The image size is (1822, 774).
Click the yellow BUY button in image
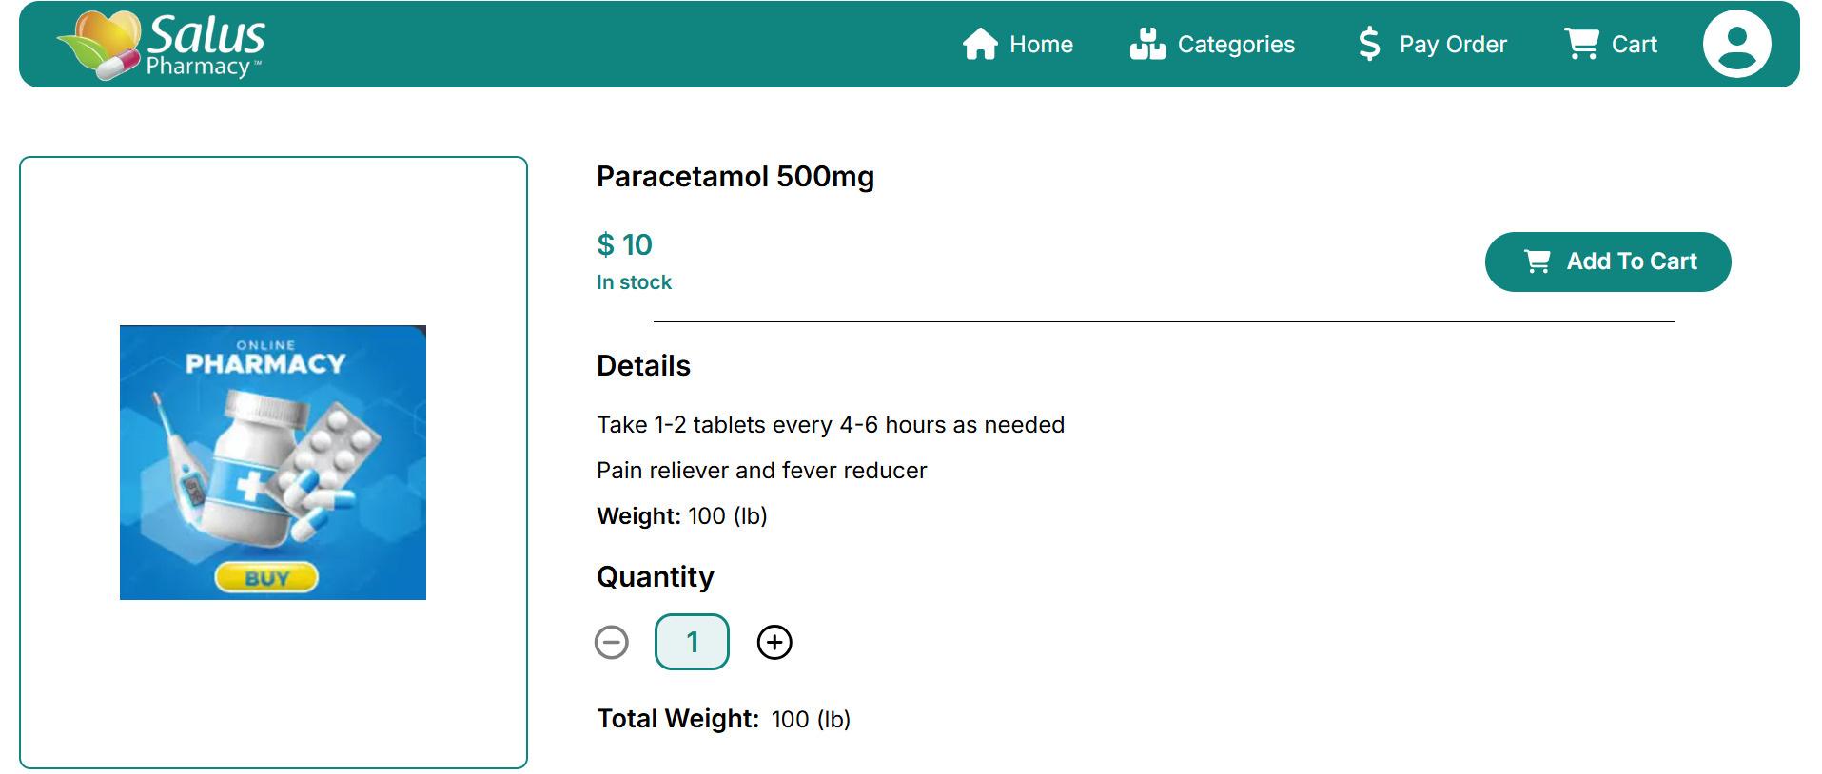click(x=266, y=578)
